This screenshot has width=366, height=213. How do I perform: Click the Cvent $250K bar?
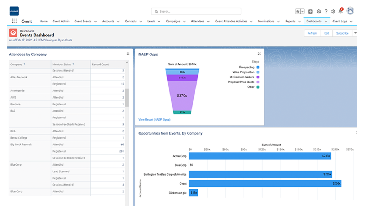265,183
